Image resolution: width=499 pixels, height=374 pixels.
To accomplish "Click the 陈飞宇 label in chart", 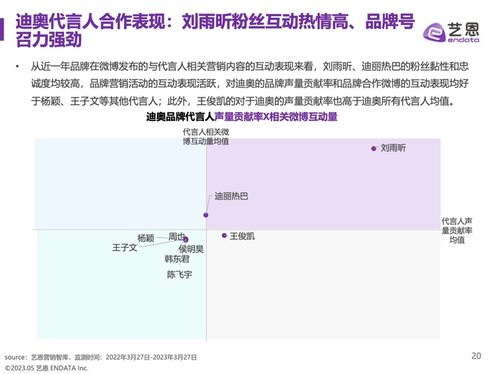I will pyautogui.click(x=180, y=274).
